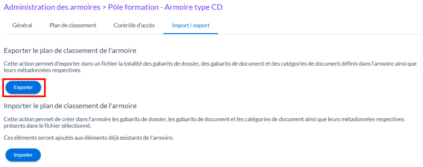423x167 pixels.
Task: Click the Importer le plan de classement heading
Action: [70, 106]
